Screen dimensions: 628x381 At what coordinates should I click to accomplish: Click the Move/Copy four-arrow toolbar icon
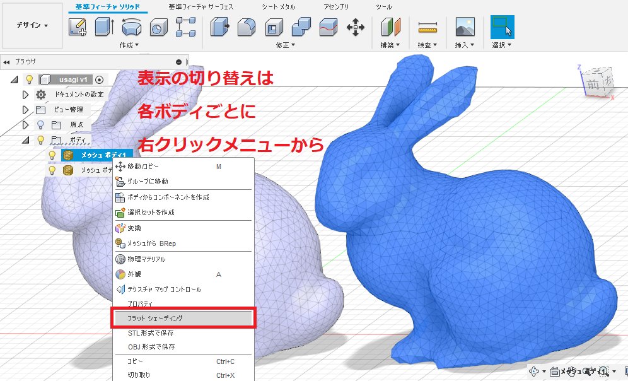[x=355, y=27]
